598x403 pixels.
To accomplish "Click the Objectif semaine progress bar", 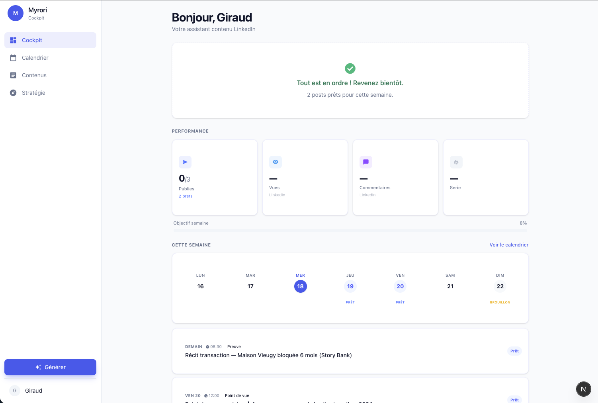I will pos(350,230).
